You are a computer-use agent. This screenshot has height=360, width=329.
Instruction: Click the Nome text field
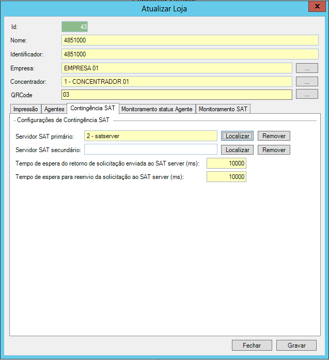[x=190, y=40]
